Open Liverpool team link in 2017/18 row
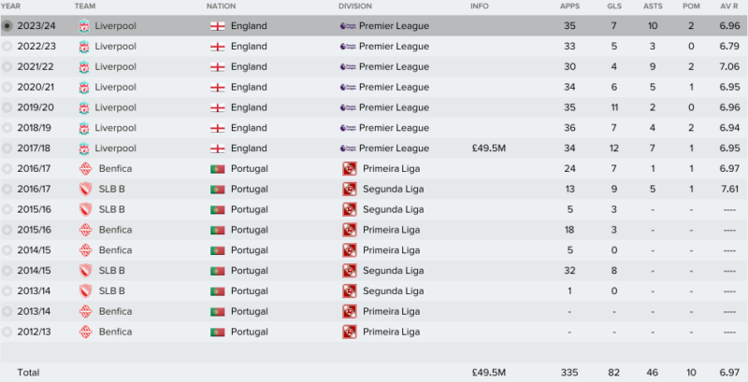 coord(115,149)
